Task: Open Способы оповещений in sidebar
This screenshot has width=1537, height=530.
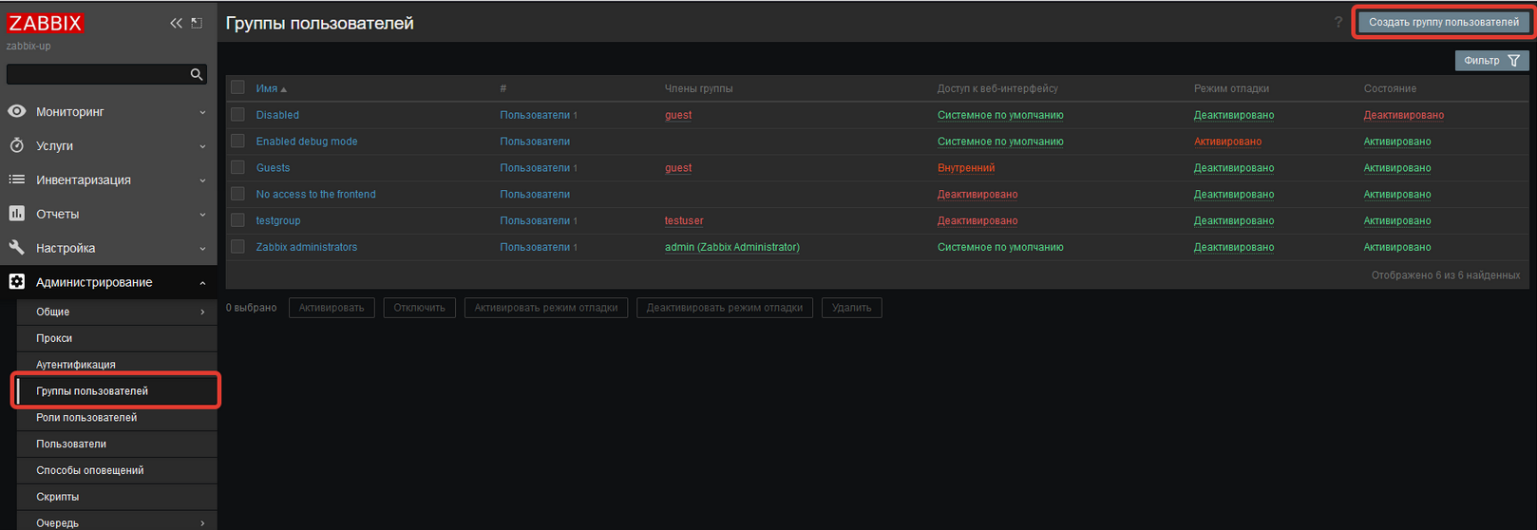Action: (x=90, y=471)
